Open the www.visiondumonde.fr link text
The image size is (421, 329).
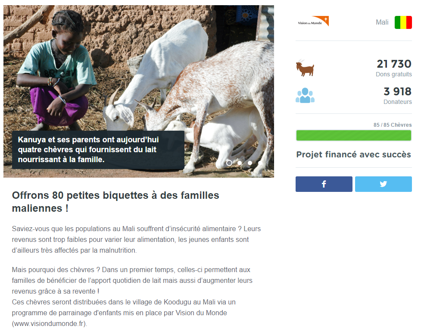point(49,324)
